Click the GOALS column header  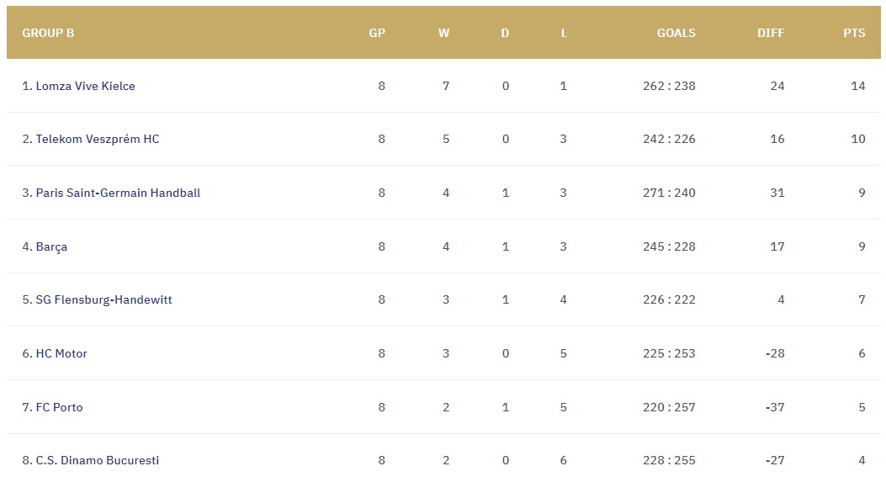[x=676, y=33]
